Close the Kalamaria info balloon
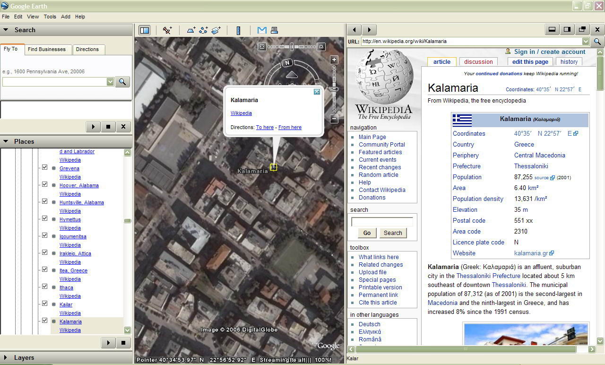605x365 pixels. coord(317,92)
